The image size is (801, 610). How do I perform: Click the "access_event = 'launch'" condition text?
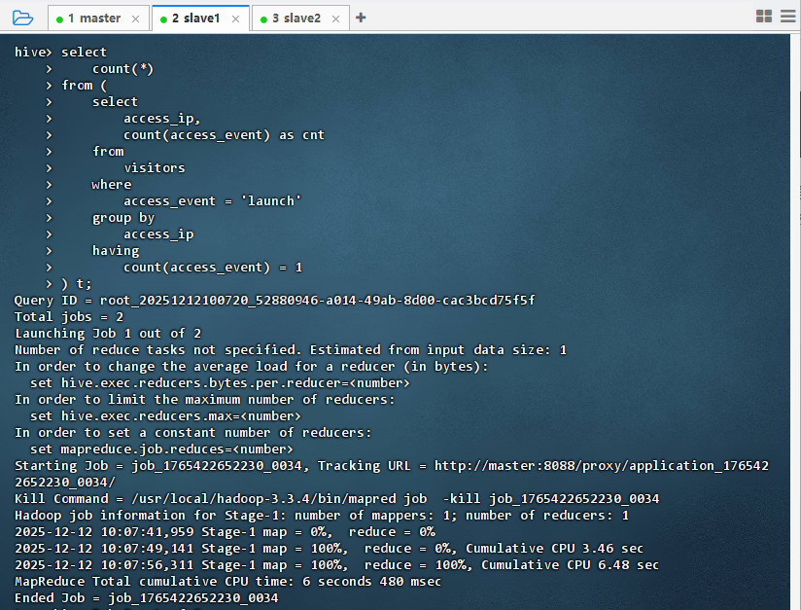[213, 201]
